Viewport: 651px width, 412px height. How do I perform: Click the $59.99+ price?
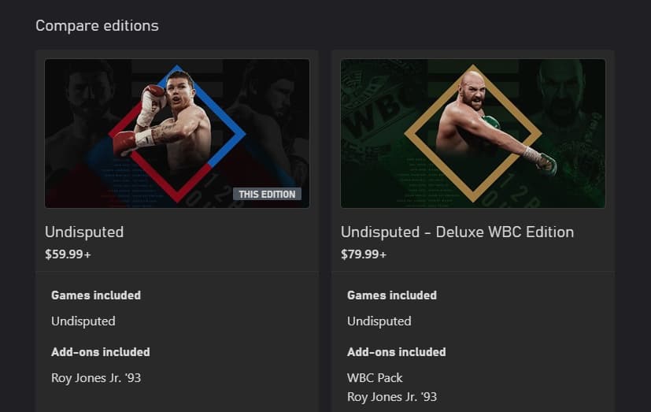[68, 254]
